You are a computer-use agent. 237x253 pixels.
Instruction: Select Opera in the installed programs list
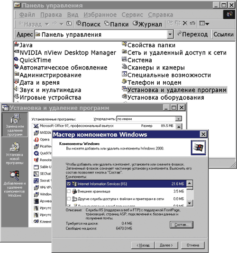tap(42, 140)
